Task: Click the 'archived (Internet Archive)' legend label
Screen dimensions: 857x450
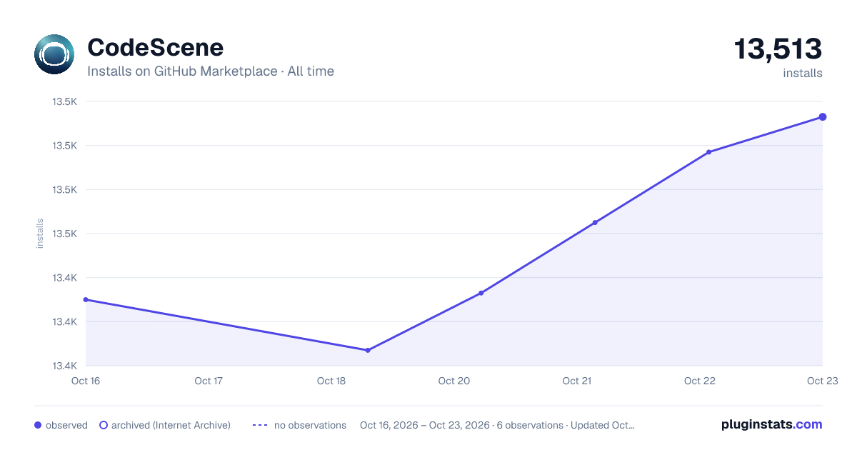Action: 171,425
